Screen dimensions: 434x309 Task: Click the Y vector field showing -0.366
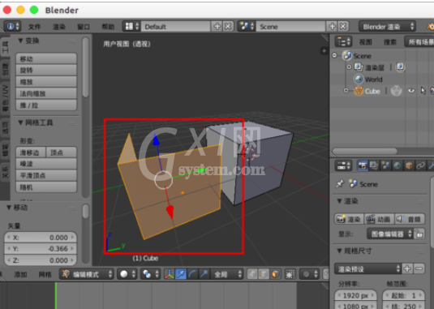tap(41, 249)
